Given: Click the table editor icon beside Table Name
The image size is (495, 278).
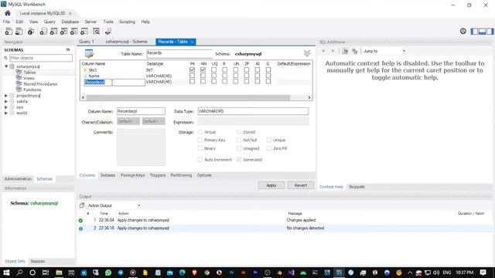Looking at the screenshot, I should pos(90,53).
